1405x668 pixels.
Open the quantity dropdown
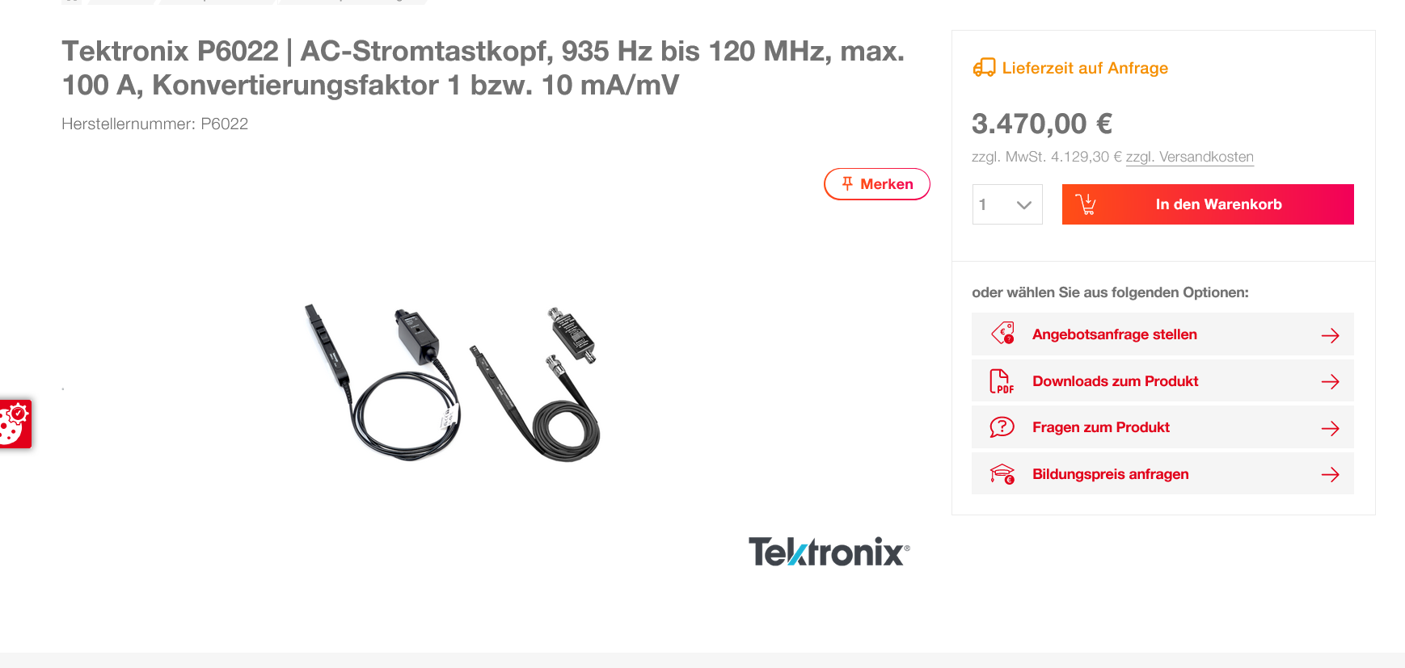point(1007,204)
